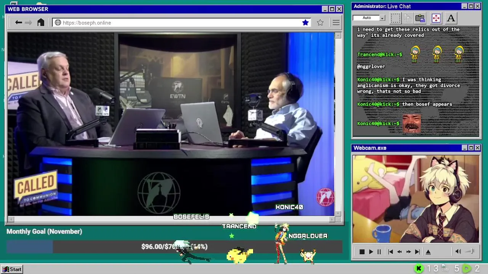Click the play button in Webcam.exe
488x274 pixels.
(x=371, y=252)
